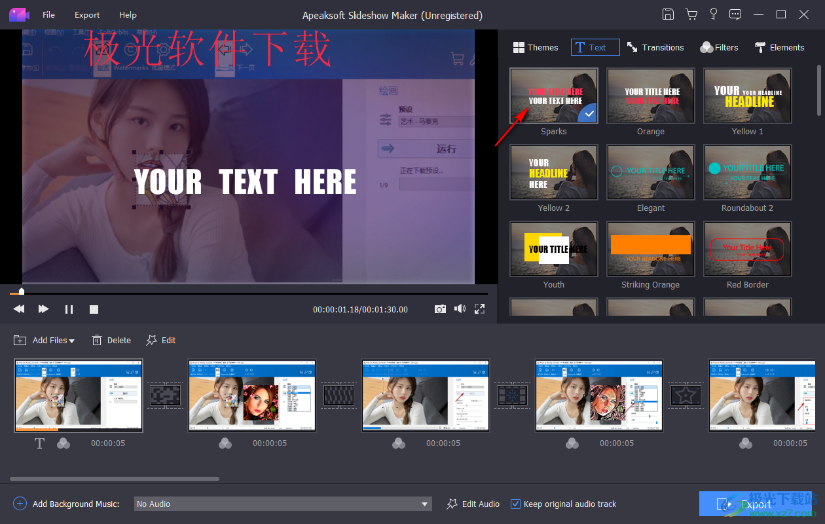This screenshot has height=524, width=825.
Task: Click the Add Background Music label
Action: [x=76, y=504]
